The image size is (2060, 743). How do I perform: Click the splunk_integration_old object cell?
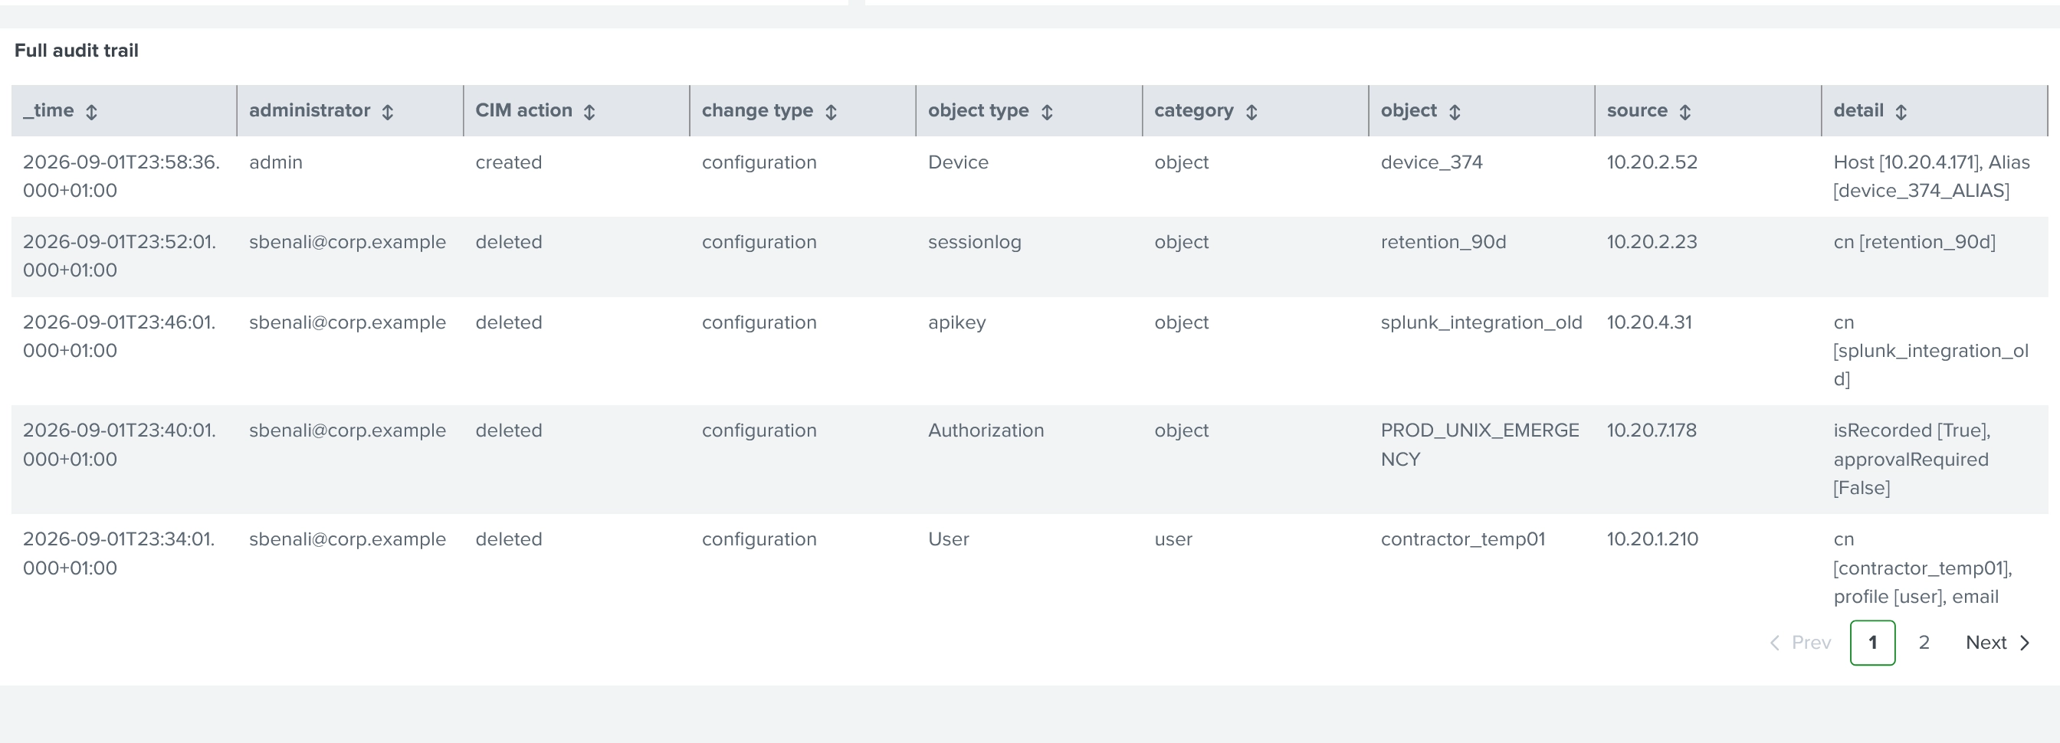(x=1481, y=322)
